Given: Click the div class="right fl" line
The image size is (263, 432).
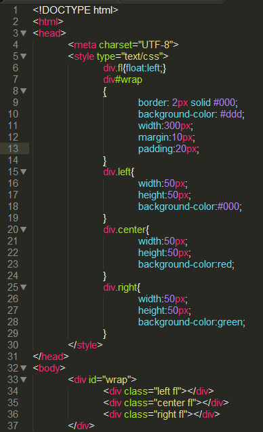Looking at the screenshot, I should point(161,414).
